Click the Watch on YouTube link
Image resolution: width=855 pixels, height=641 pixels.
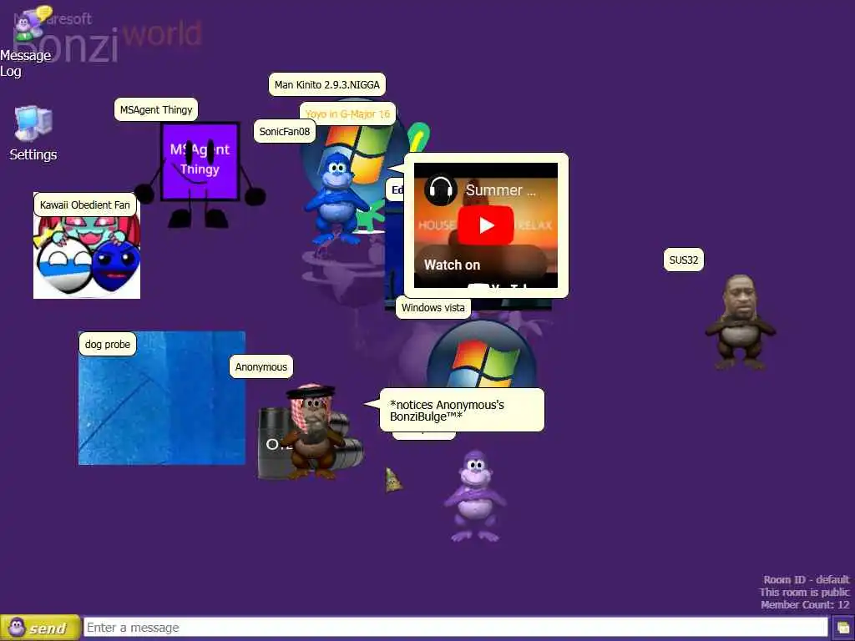[452, 265]
